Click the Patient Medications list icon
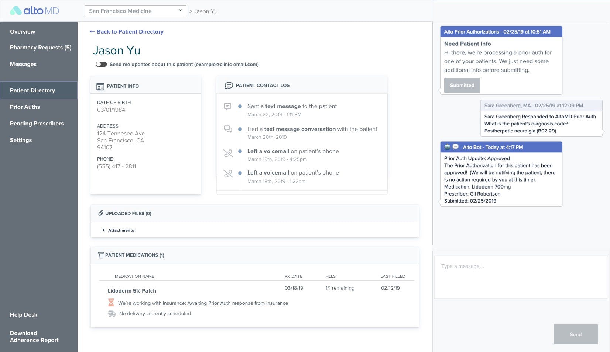 tap(100, 255)
